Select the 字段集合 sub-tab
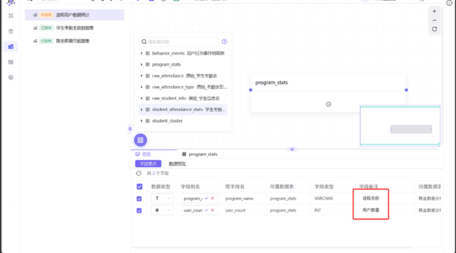456x253 pixels. 148,164
